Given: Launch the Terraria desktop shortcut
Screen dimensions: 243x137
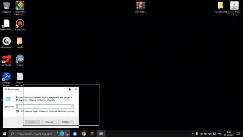Looking at the screenshot, I should [20, 61].
